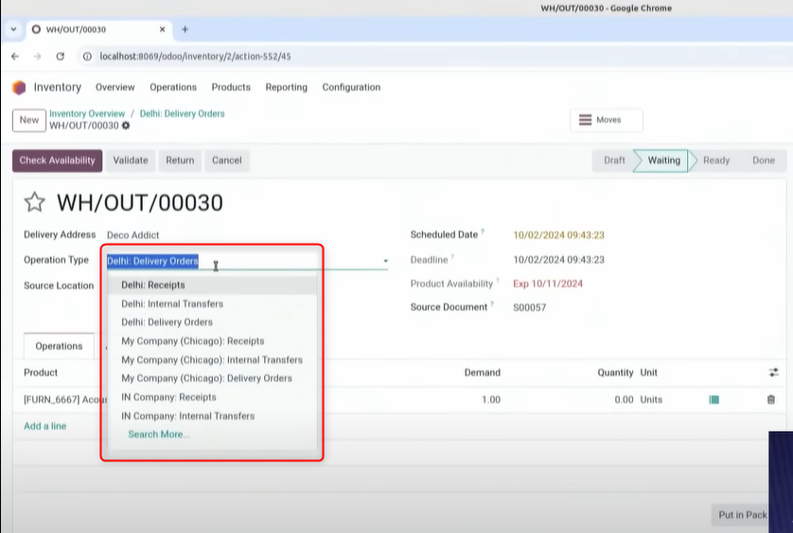Click the Inventory app title
This screenshot has width=793, height=533.
tap(57, 87)
